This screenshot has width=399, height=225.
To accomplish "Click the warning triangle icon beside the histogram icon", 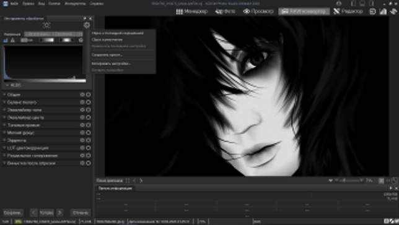I will point(12,40).
